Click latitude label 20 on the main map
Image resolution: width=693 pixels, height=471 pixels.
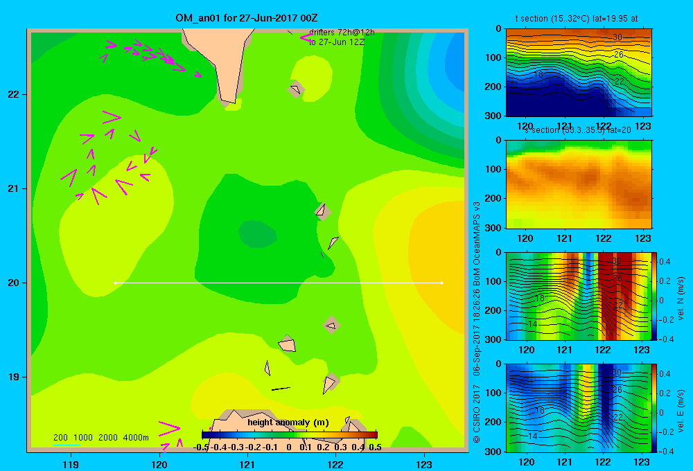pos(13,283)
